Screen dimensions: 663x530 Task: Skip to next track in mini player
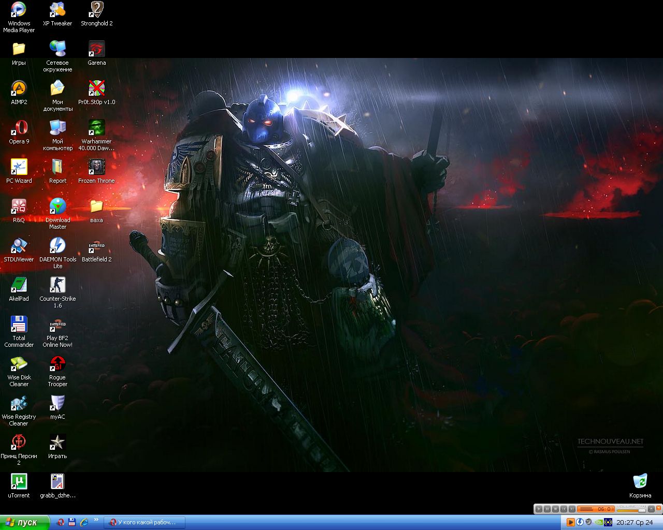pos(572,509)
